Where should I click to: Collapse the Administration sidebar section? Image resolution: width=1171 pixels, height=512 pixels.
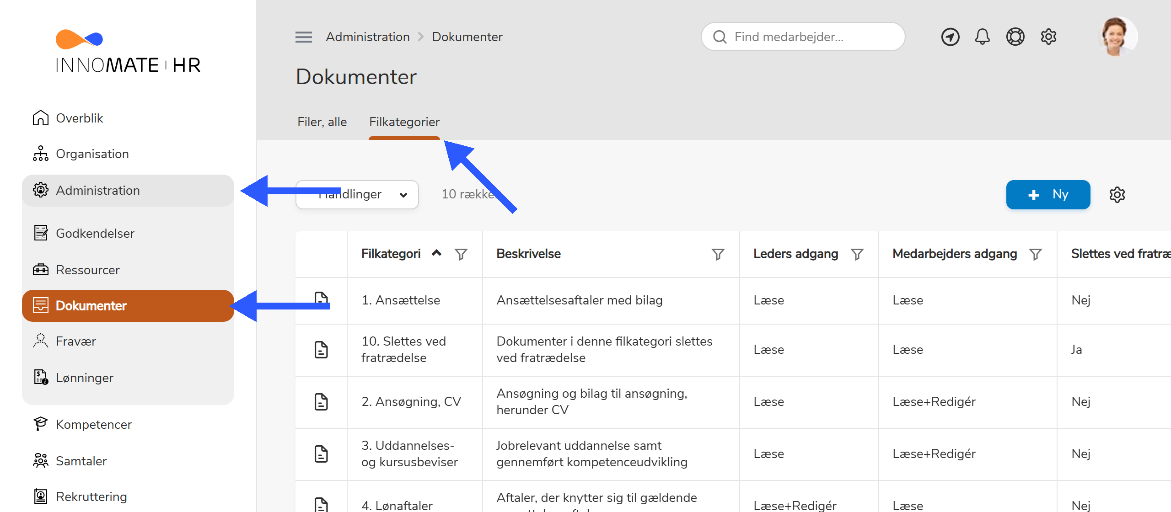click(x=128, y=191)
